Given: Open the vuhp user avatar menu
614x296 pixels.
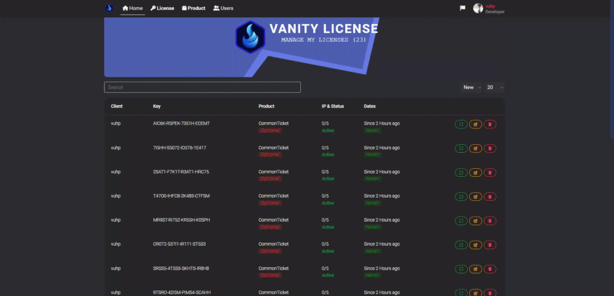Looking at the screenshot, I should click(x=478, y=8).
